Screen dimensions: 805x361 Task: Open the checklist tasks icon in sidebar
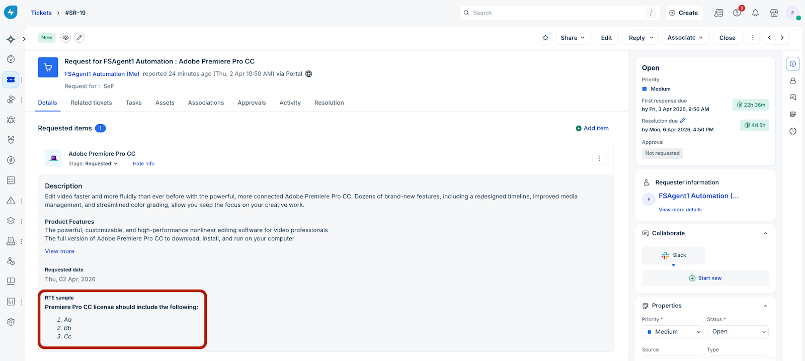coord(11,180)
